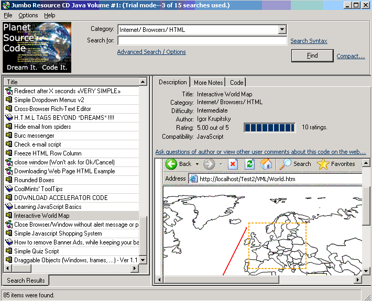Image resolution: width=372 pixels, height=301 pixels.
Task: Click the preview Address URL field
Action: (275, 179)
